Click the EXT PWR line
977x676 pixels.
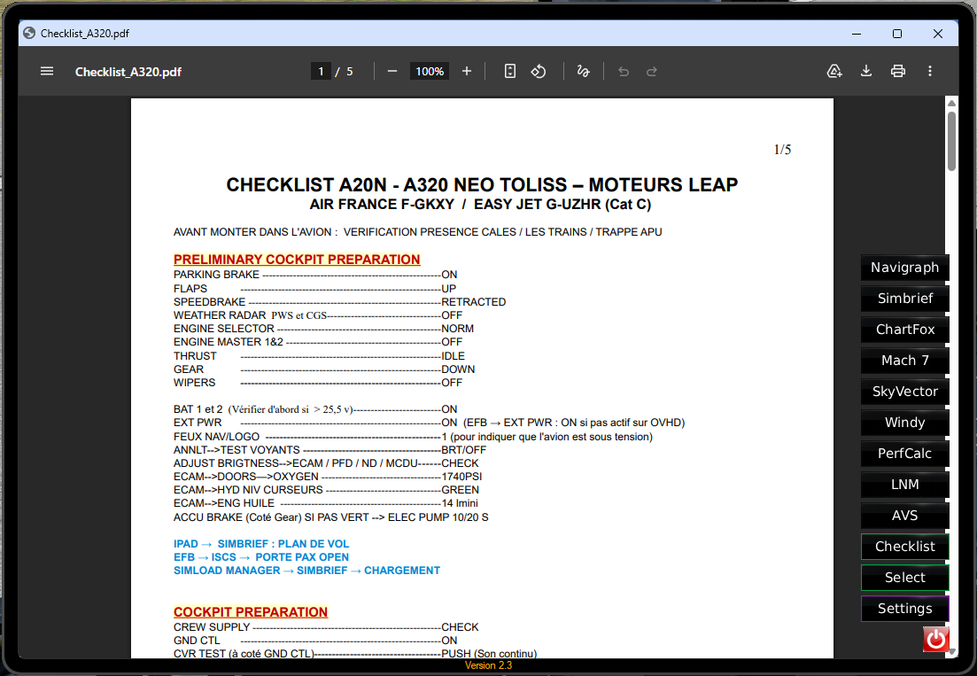[x=429, y=423]
